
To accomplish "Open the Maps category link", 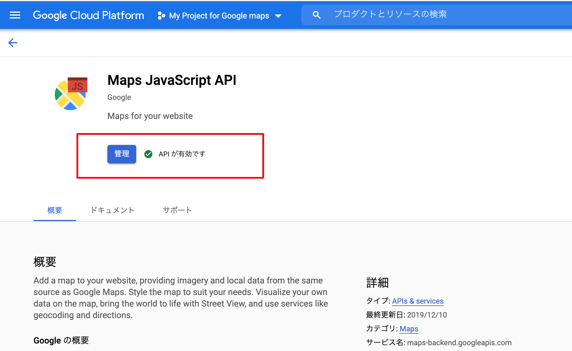I will point(409,329).
